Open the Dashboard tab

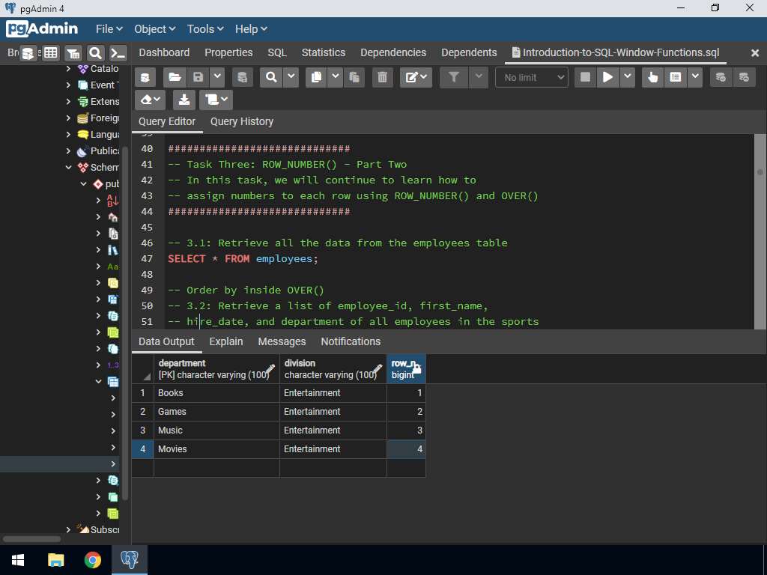click(164, 52)
